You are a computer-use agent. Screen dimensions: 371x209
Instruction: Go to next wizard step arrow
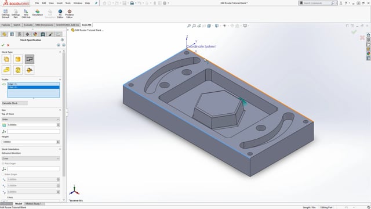[64, 45]
